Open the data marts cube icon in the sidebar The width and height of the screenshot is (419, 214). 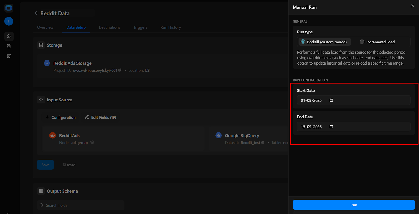click(9, 36)
